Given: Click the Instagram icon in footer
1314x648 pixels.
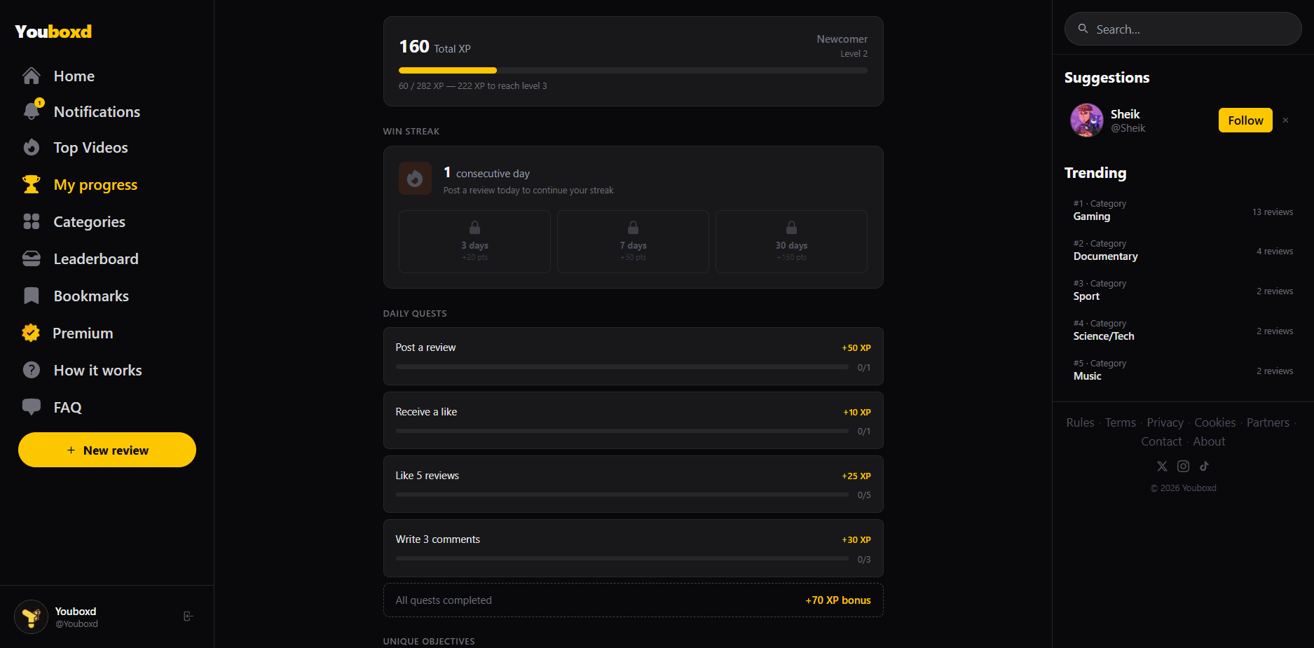Looking at the screenshot, I should coord(1183,466).
